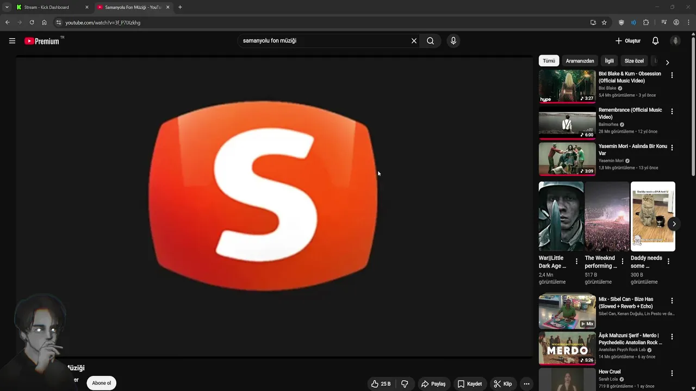The height and width of the screenshot is (391, 696).
Task: Show more filter chips with right arrow
Action: [x=667, y=62]
